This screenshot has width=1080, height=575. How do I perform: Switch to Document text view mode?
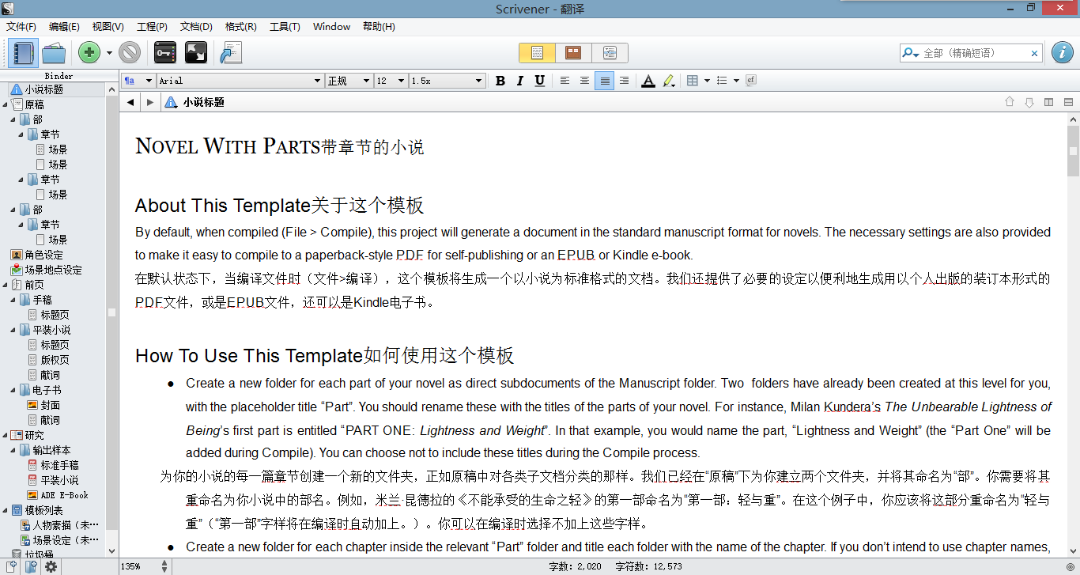[537, 53]
